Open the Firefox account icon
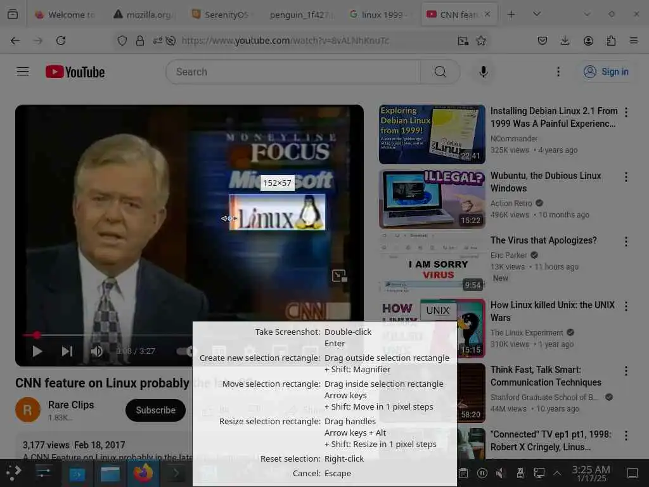 pos(588,41)
